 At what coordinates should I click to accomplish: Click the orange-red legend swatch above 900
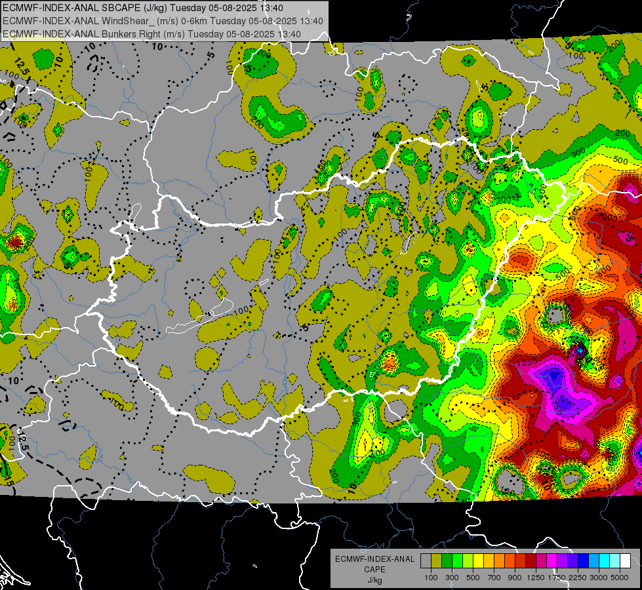(x=510, y=561)
